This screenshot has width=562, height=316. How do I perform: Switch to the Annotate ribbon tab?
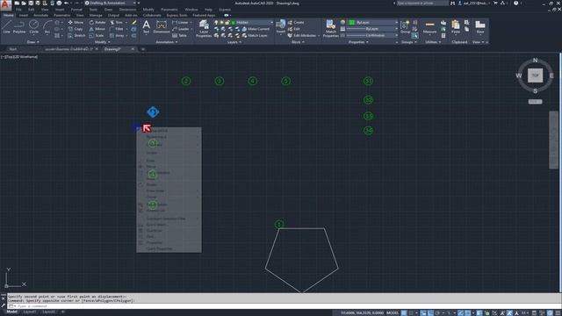(40, 16)
